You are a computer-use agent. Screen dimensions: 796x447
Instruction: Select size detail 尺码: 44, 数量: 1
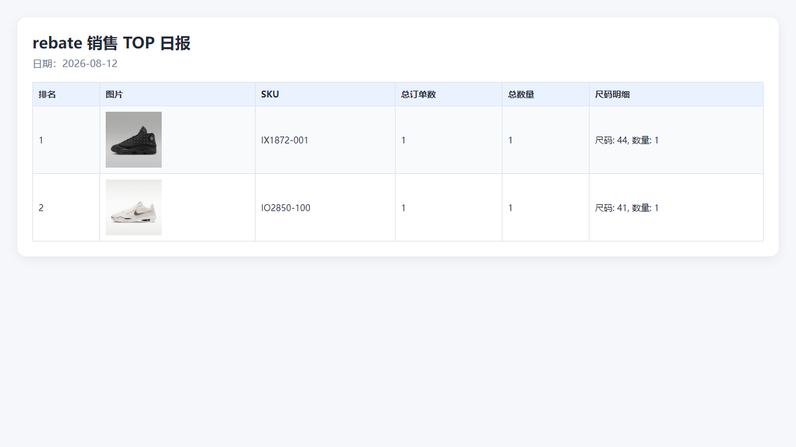point(627,140)
